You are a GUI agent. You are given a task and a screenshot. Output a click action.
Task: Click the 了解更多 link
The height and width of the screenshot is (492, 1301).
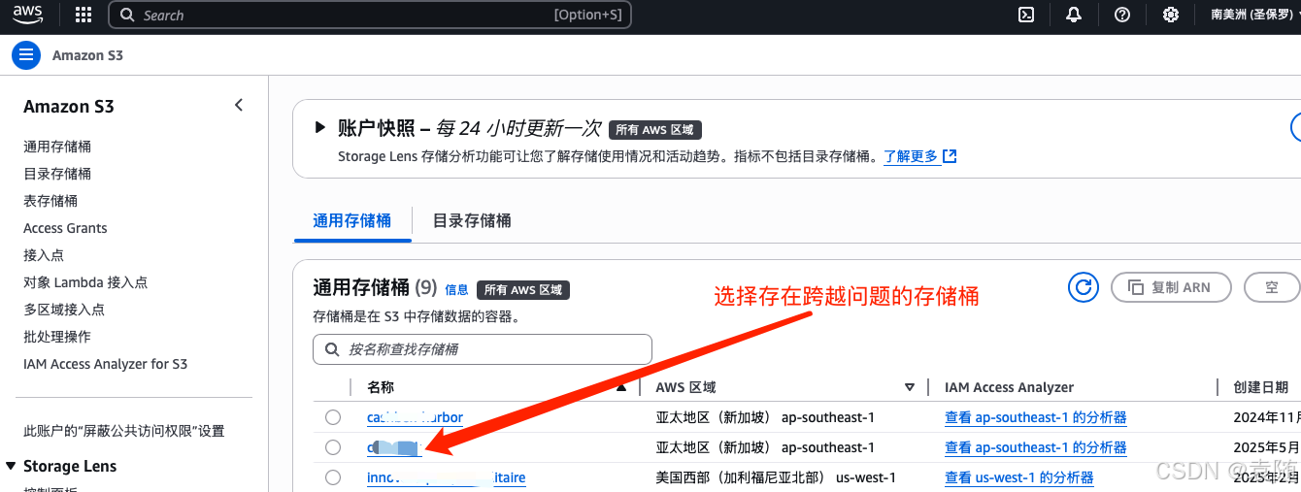pos(911,156)
